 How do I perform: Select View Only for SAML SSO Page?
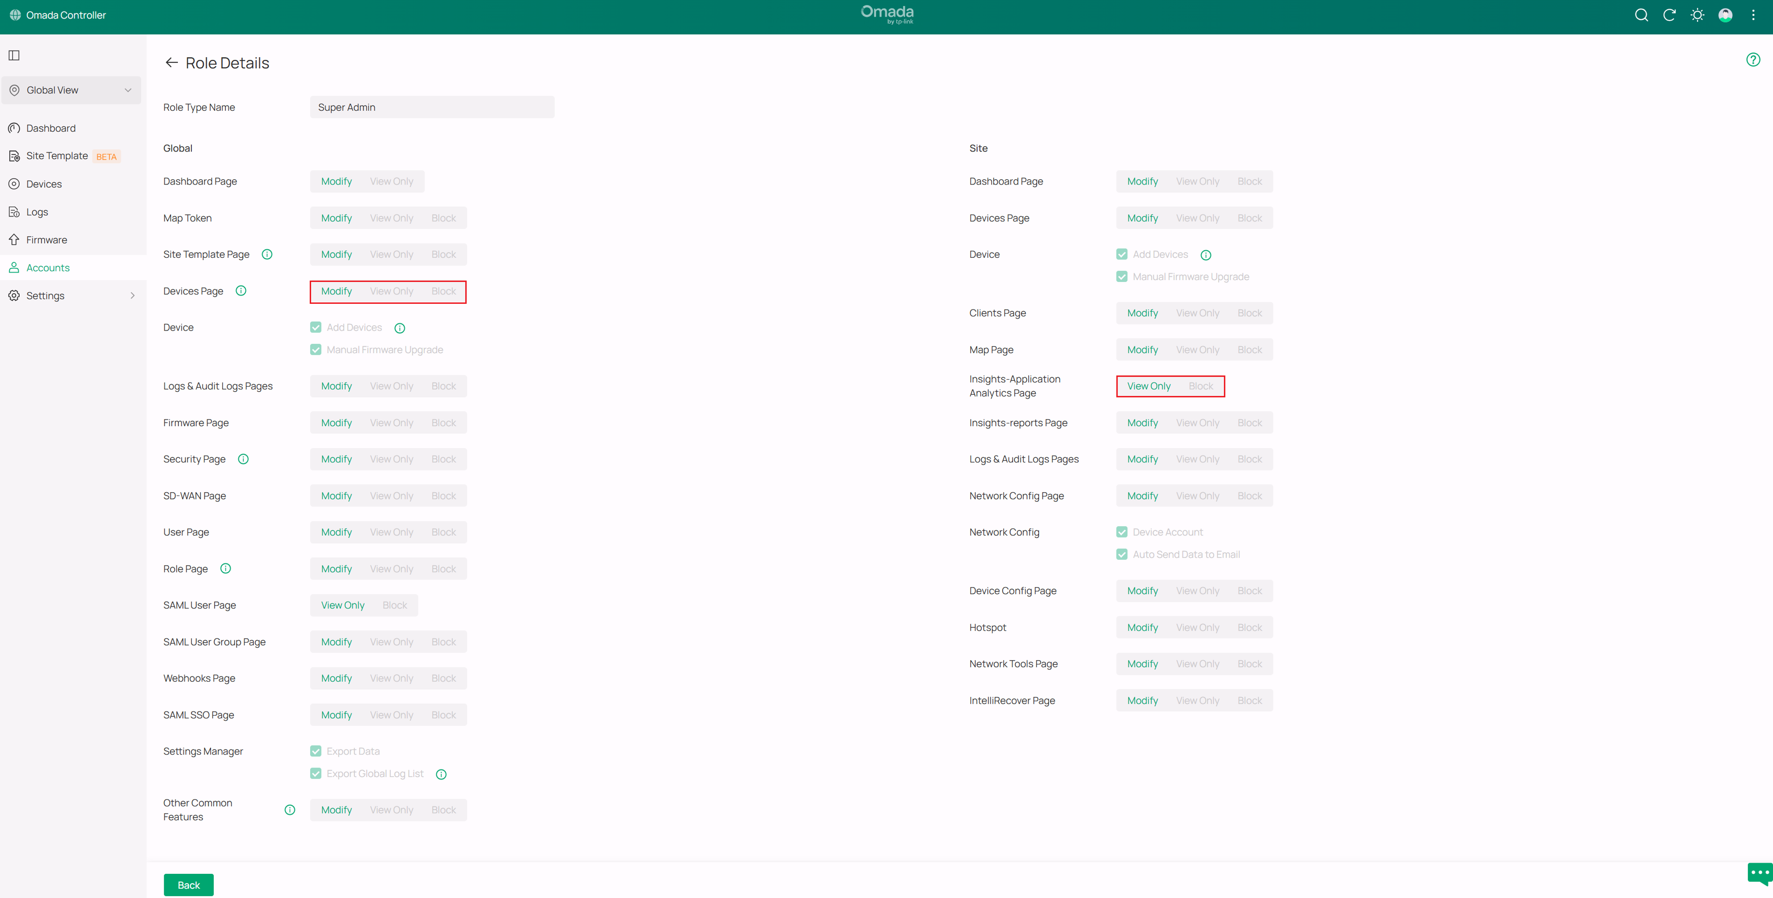tap(392, 715)
